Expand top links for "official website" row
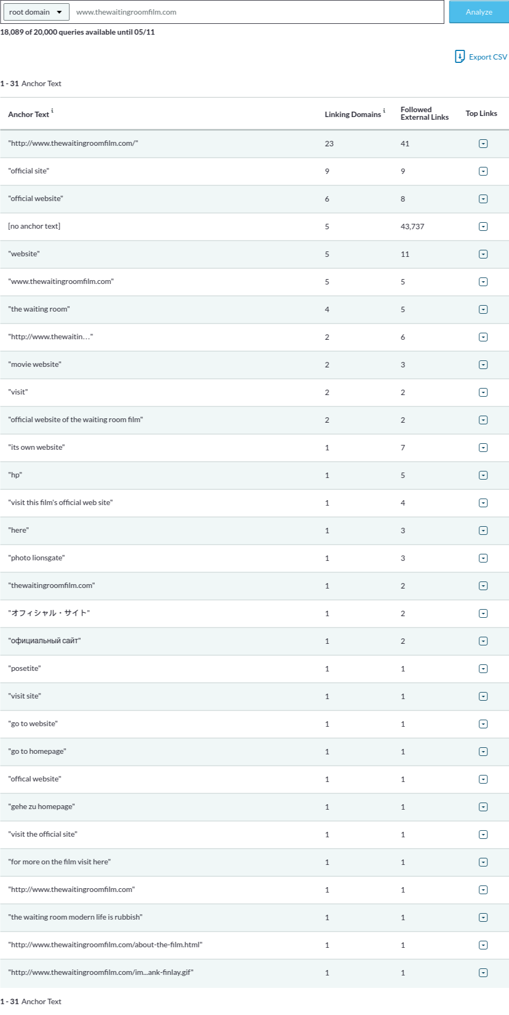509x1015 pixels. click(483, 199)
